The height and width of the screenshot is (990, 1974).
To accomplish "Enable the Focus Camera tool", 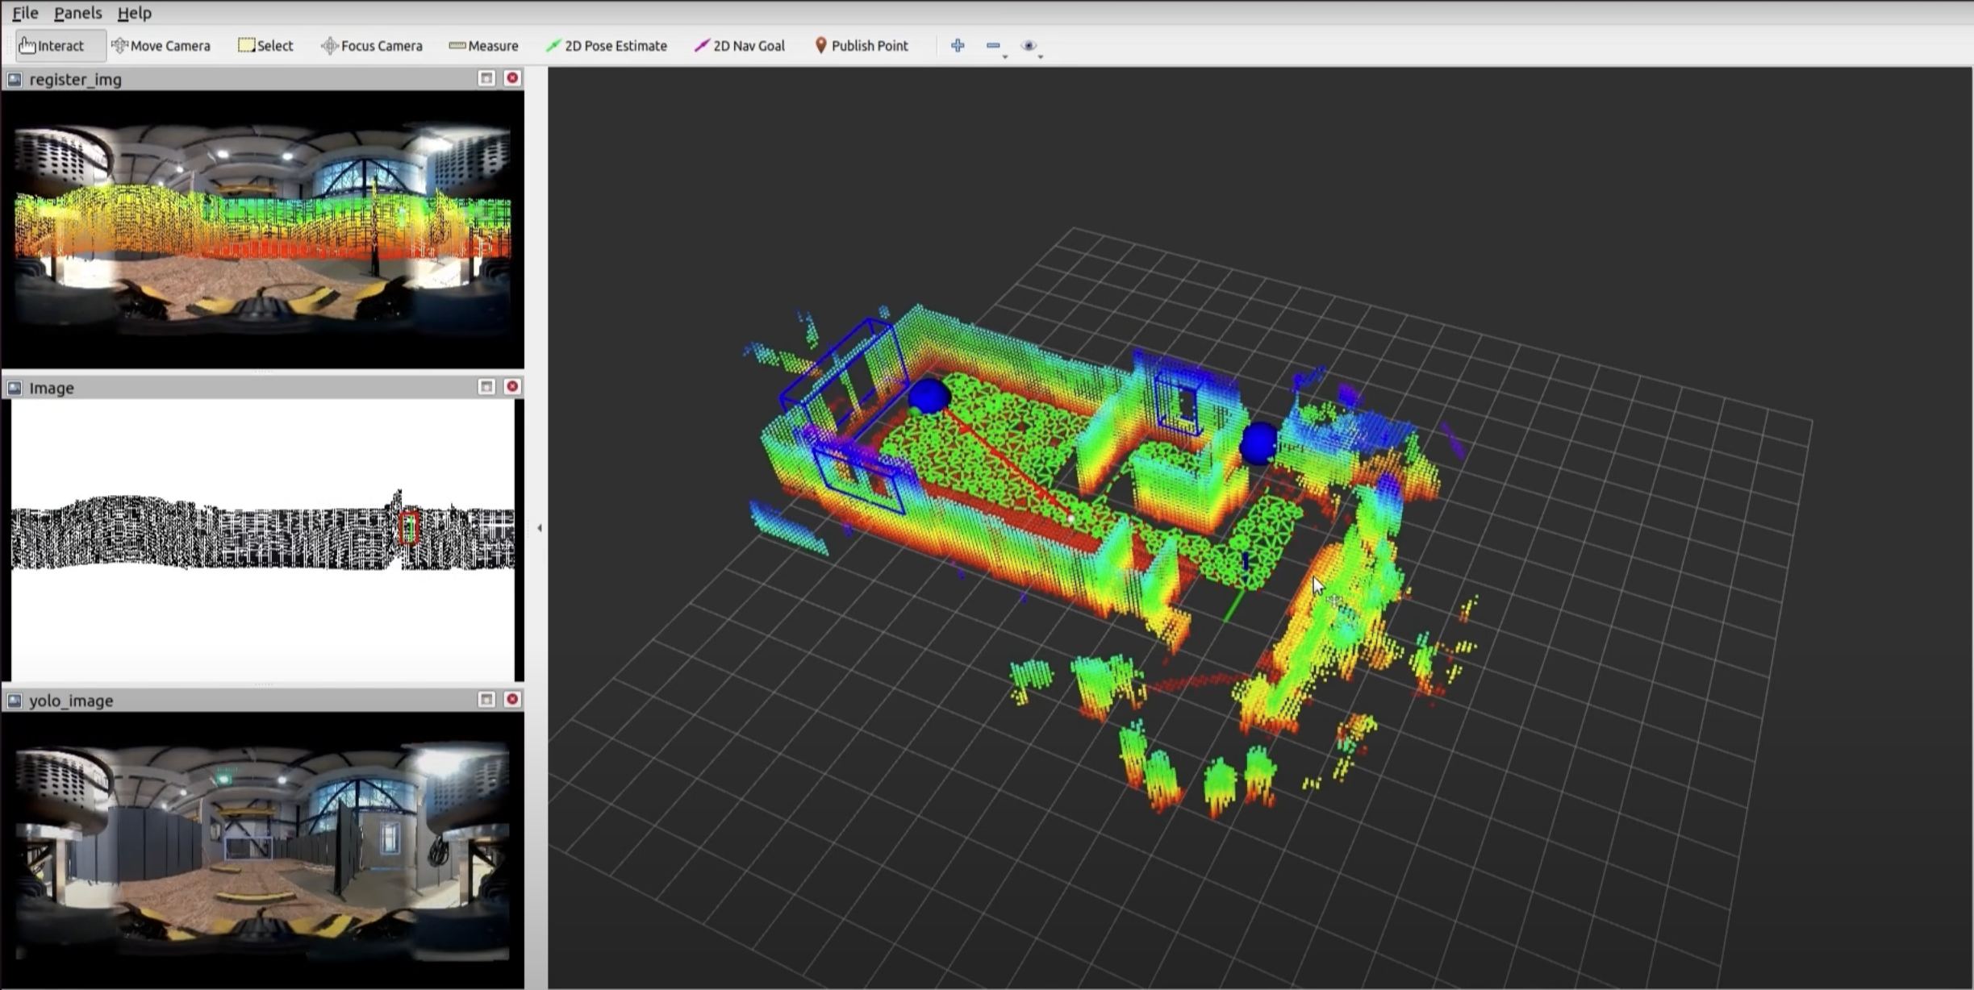I will tap(371, 46).
